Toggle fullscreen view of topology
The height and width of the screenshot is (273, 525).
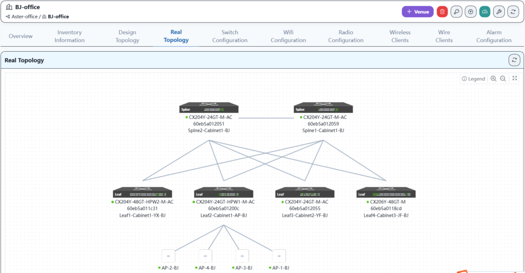tap(515, 79)
